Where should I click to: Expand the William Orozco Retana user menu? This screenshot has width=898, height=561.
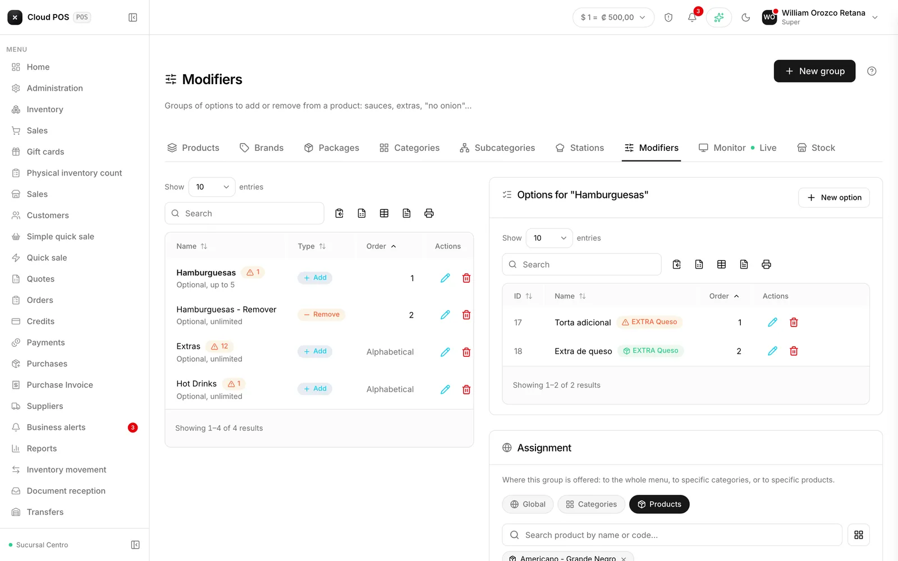[x=820, y=17]
